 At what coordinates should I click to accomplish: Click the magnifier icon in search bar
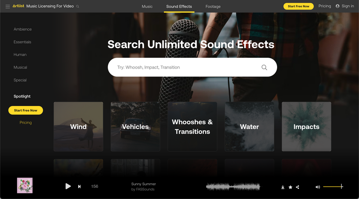pos(264,67)
